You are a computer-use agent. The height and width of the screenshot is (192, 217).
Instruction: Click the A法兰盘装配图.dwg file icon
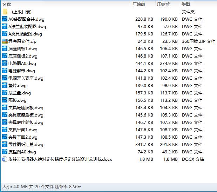[5, 26]
